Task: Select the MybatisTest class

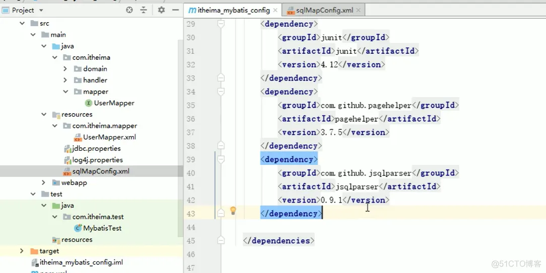Action: coord(102,228)
